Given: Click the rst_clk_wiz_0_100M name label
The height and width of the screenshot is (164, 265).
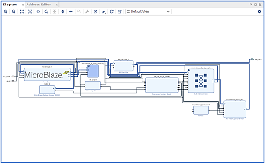Looking at the screenshot, I should point(162,77).
